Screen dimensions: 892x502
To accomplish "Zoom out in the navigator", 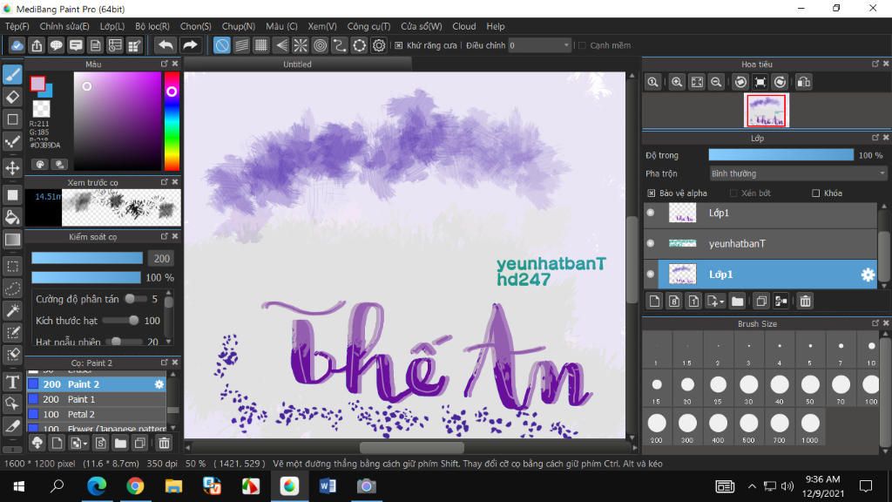I will (x=716, y=82).
